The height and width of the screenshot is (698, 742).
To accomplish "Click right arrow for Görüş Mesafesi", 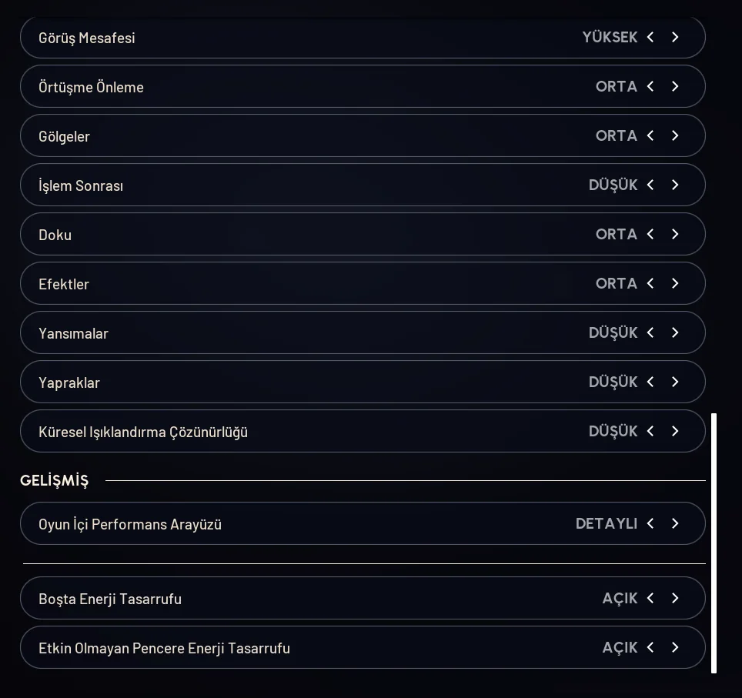I will [675, 37].
